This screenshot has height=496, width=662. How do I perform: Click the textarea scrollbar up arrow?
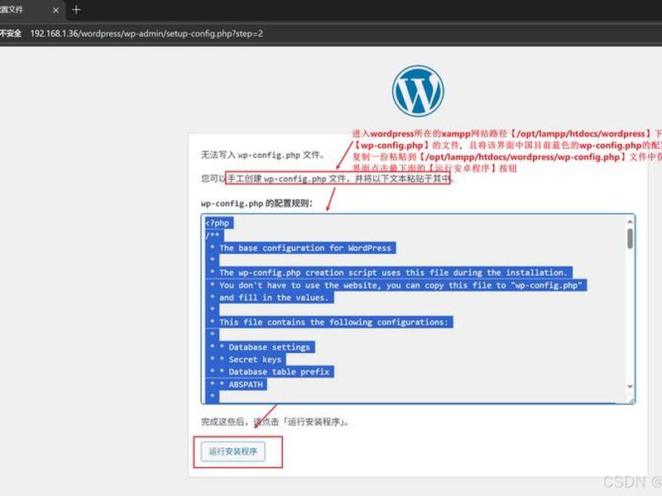[630, 222]
